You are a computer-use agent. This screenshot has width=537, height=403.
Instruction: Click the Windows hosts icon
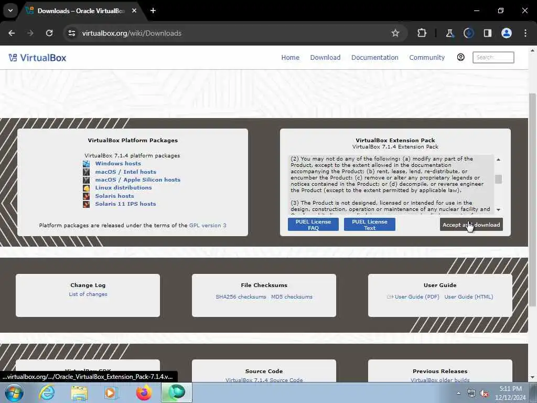point(87,164)
